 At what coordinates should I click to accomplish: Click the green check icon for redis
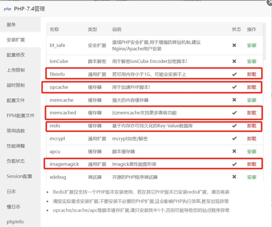click(x=234, y=126)
